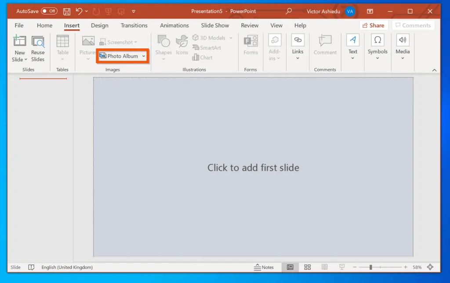
Task: Open the Animations tab
Action: [x=174, y=25]
